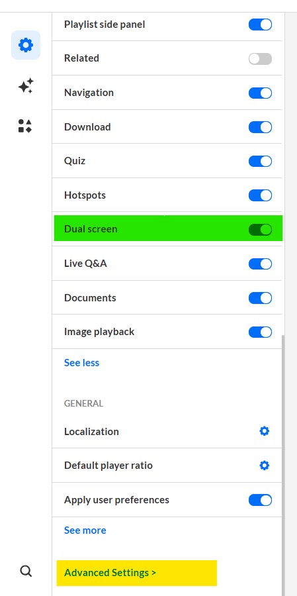The height and width of the screenshot is (596, 297).
Task: Toggle the Live Q&A switch
Action: (x=260, y=264)
